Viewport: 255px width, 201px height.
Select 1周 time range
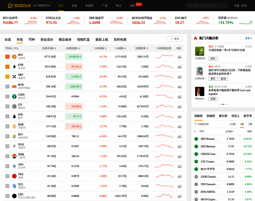click(250, 124)
